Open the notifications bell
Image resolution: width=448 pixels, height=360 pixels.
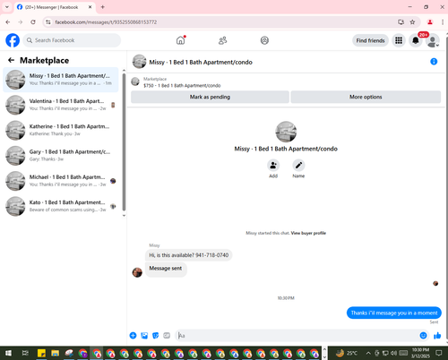click(416, 40)
